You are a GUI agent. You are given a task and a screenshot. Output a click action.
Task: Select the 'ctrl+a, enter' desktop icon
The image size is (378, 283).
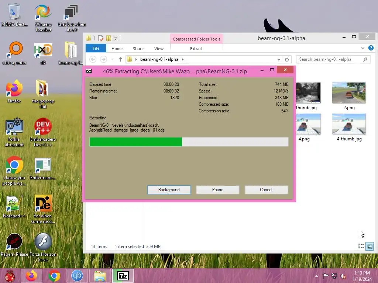14,50
